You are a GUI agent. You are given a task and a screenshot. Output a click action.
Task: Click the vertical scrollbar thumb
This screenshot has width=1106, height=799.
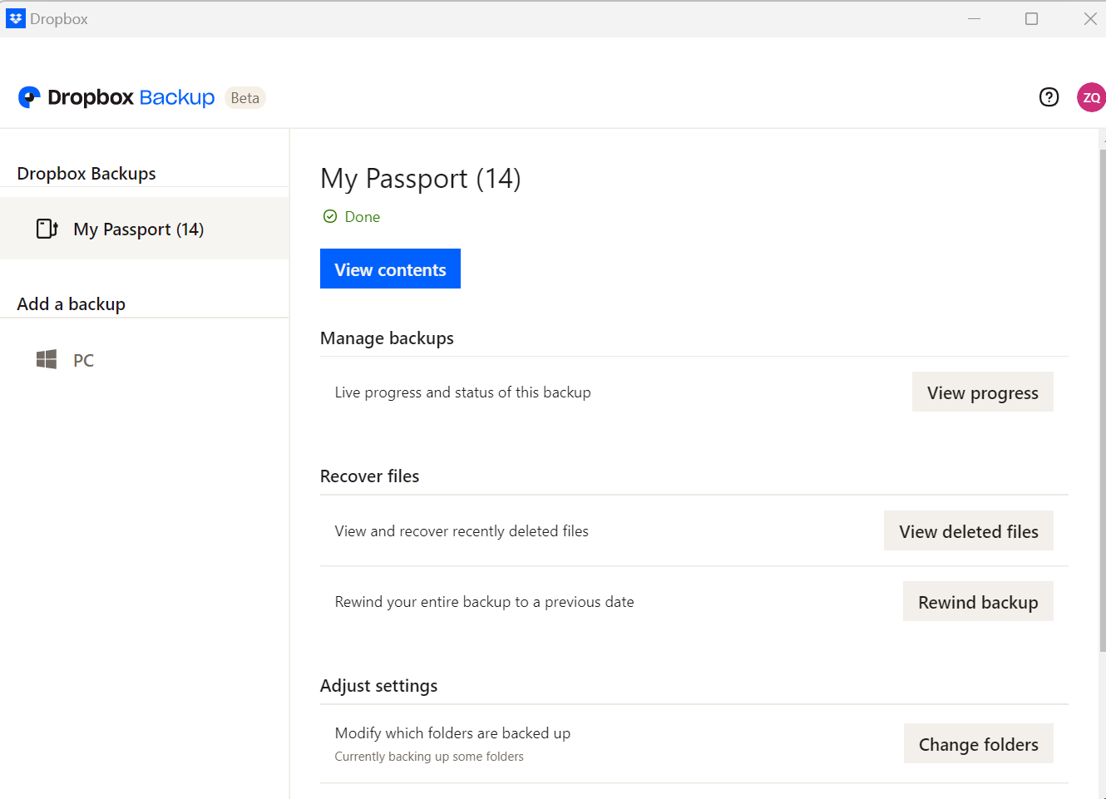[x=1103, y=399]
